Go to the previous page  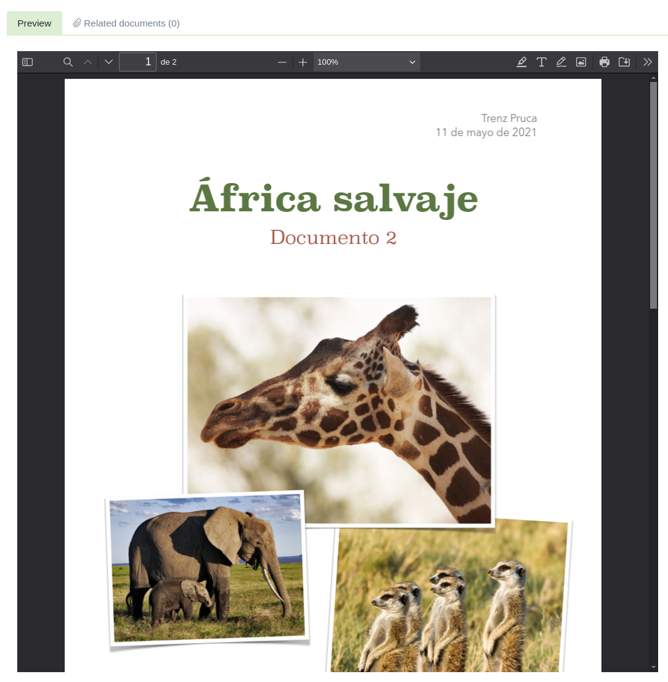pyautogui.click(x=88, y=62)
